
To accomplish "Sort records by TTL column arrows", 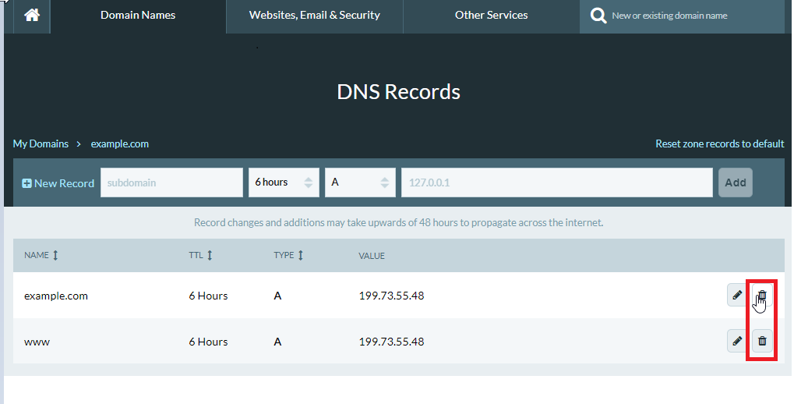I will (210, 255).
